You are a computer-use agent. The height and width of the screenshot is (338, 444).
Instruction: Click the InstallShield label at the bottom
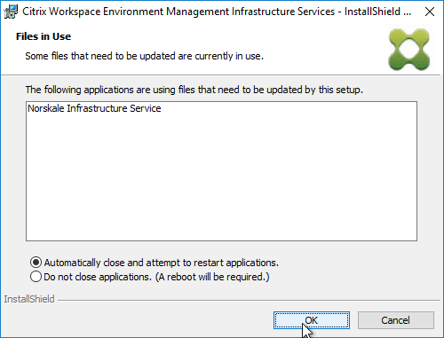(x=29, y=299)
